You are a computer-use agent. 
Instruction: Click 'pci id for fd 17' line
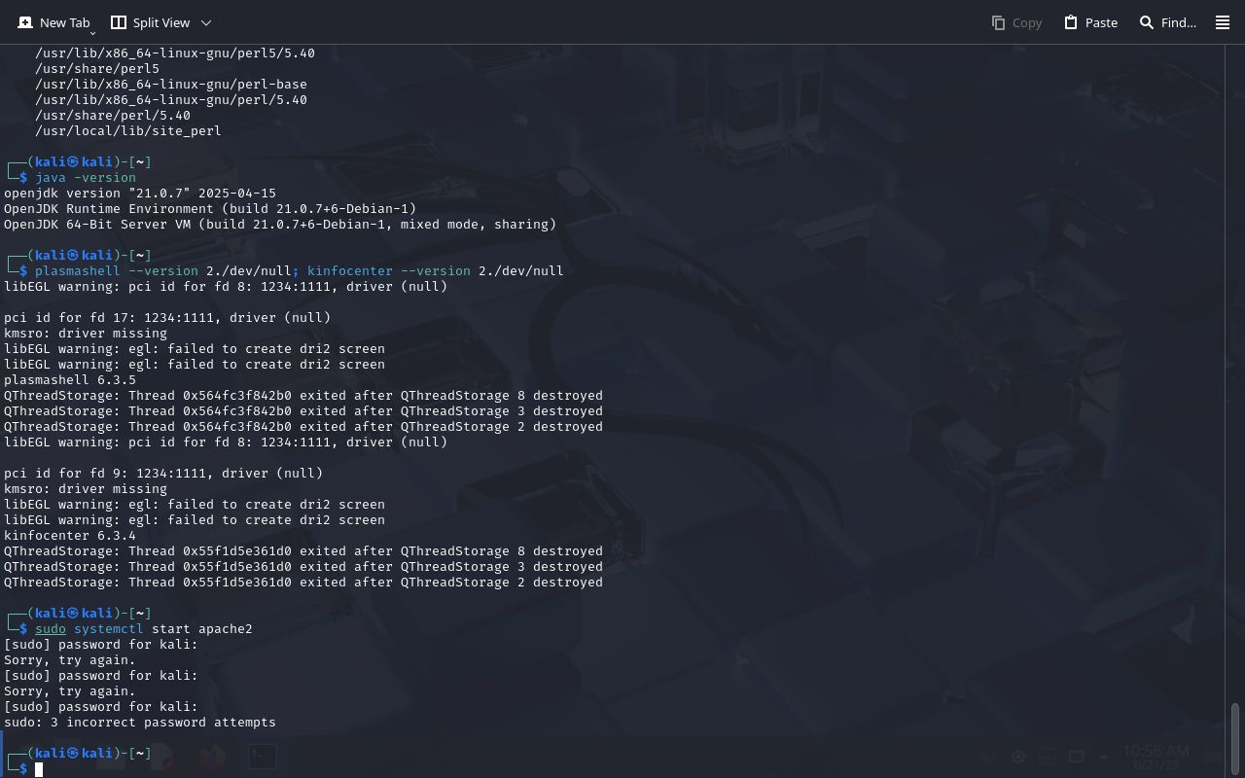coord(167,318)
